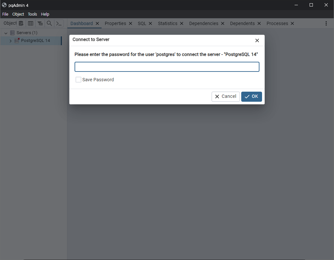Close the SQL tab
The height and width of the screenshot is (260, 334).
[150, 23]
